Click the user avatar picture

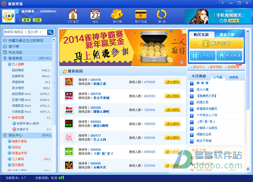click(x=8, y=16)
